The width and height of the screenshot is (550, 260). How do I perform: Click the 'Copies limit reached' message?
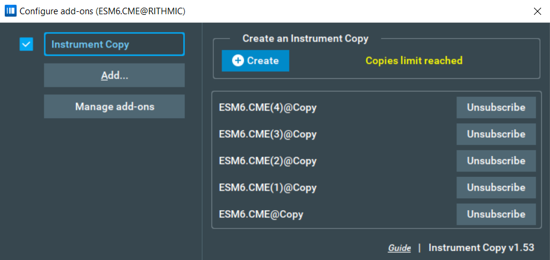[x=414, y=61]
